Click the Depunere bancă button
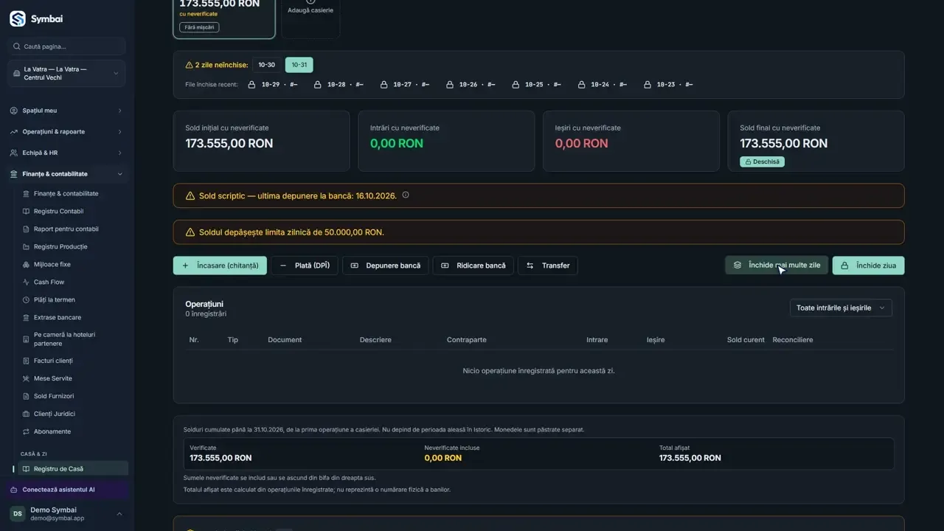 tap(386, 265)
